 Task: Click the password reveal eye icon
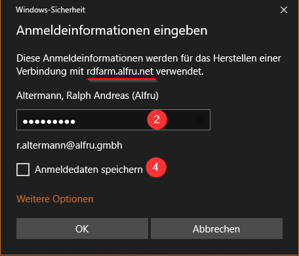click(x=201, y=120)
